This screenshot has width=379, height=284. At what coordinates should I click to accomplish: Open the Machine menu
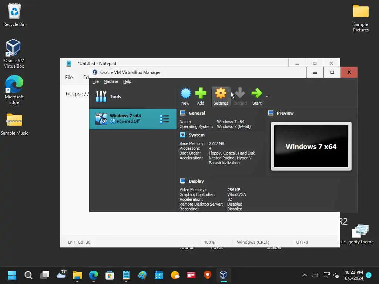(111, 81)
